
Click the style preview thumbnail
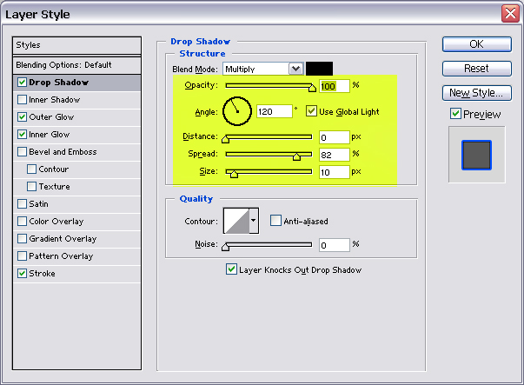click(475, 154)
